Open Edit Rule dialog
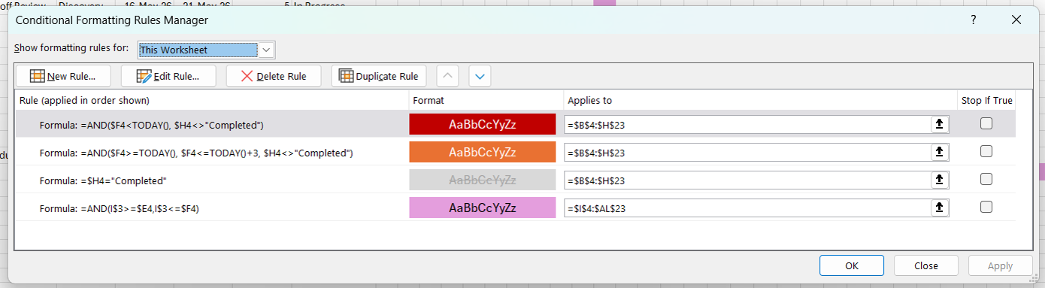 (168, 76)
